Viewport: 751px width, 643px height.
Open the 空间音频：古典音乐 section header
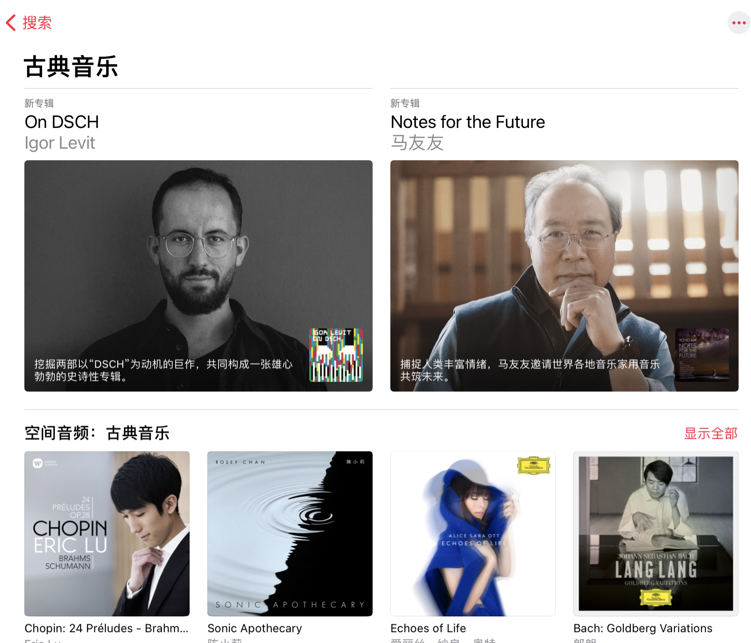97,433
